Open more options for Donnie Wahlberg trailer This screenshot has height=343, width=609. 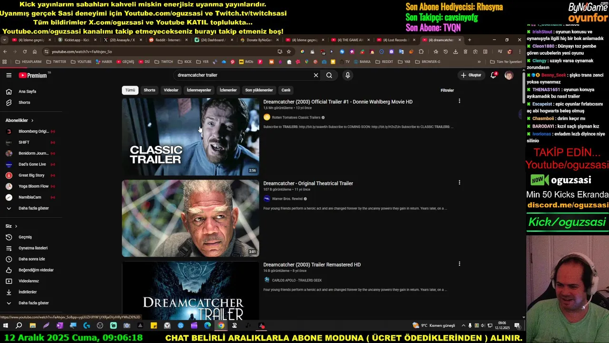coord(459,101)
